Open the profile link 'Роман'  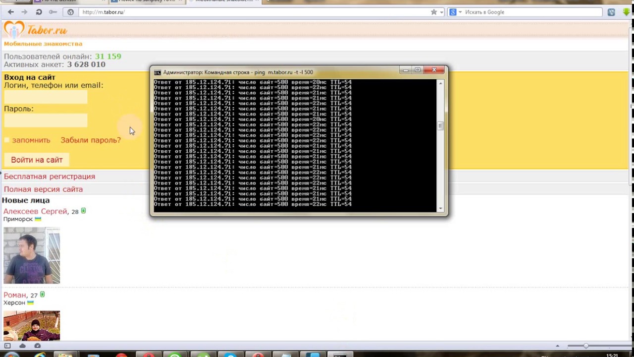pos(15,295)
